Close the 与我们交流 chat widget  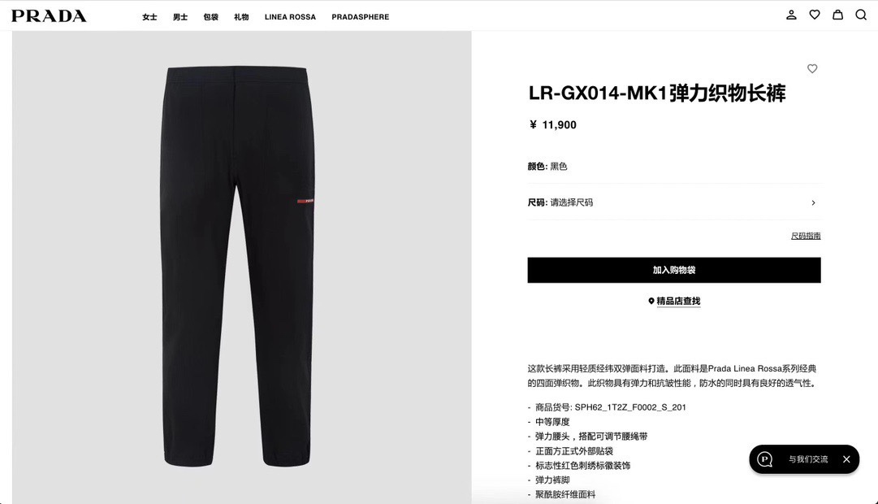(846, 459)
